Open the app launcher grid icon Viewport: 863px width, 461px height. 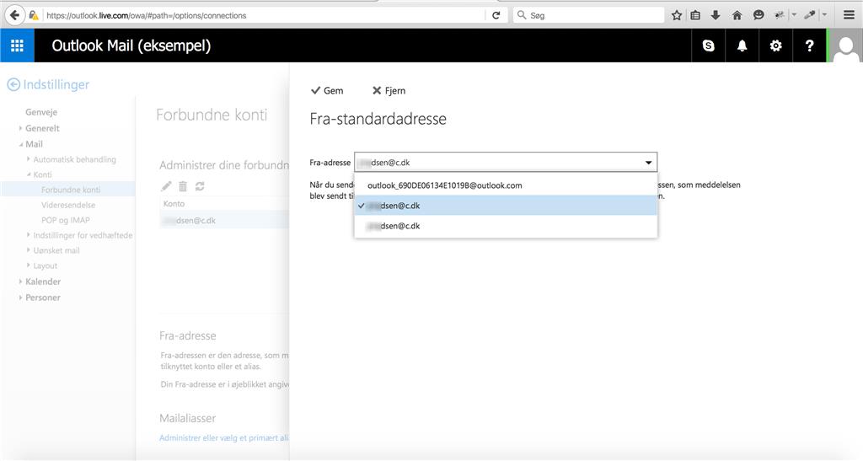click(17, 46)
